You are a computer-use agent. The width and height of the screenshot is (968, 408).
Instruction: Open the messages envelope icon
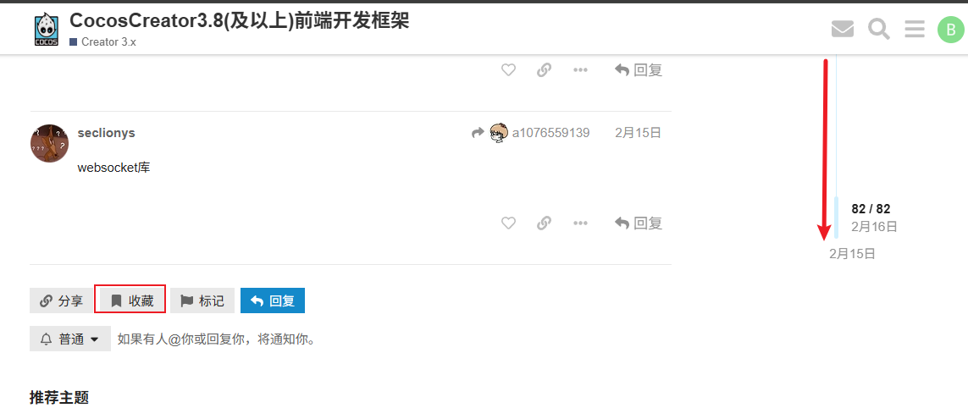coord(842,29)
